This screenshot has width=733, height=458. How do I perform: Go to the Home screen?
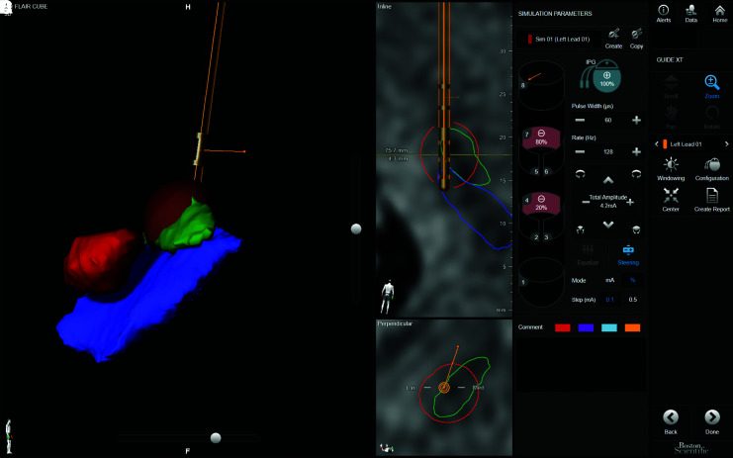click(x=719, y=12)
